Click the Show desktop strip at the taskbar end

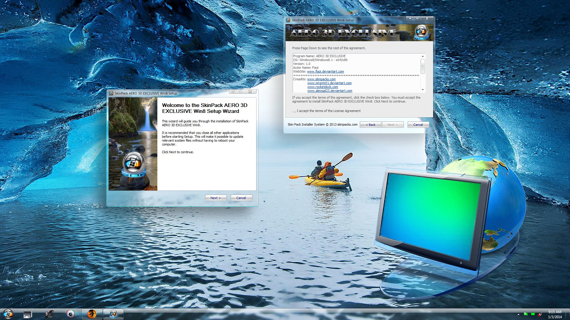[568, 314]
